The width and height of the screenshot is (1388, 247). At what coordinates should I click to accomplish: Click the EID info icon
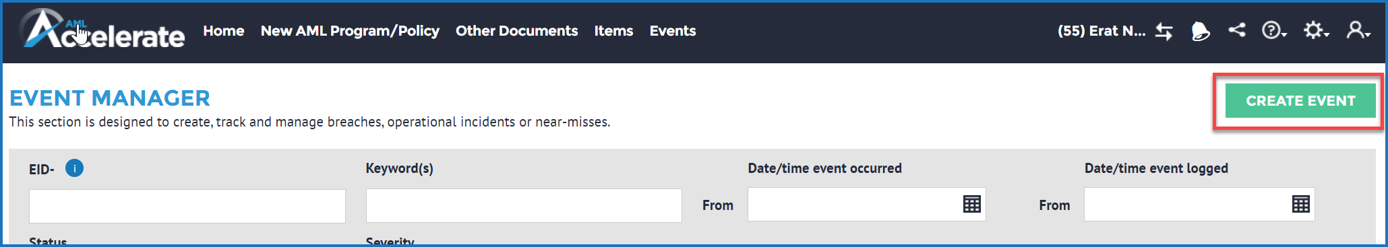click(74, 168)
